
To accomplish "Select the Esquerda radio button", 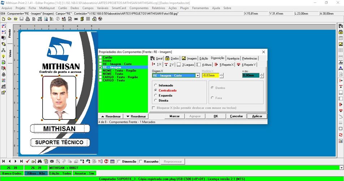I will tap(155, 95).
